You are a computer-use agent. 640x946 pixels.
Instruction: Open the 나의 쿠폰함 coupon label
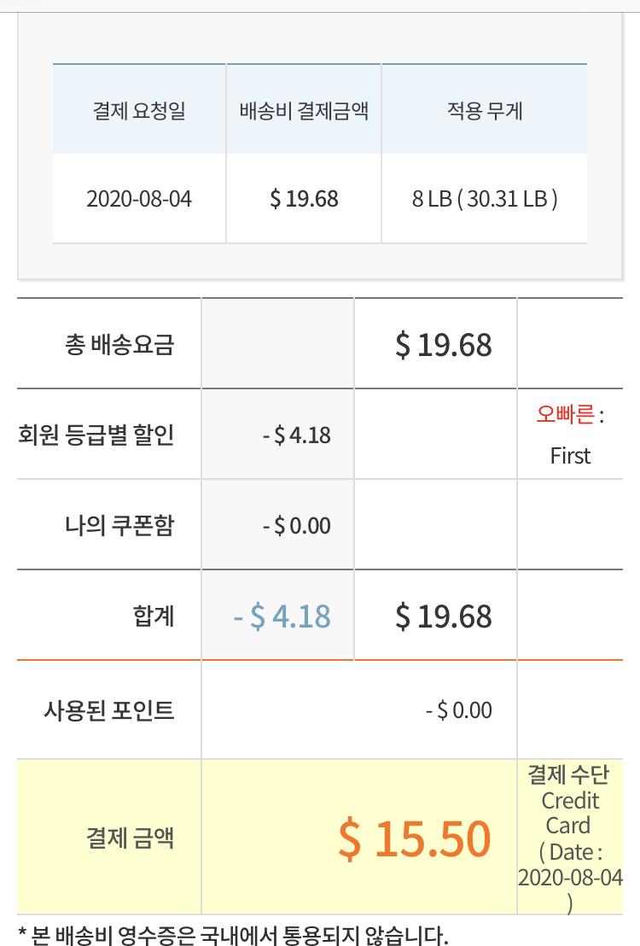tap(119, 525)
